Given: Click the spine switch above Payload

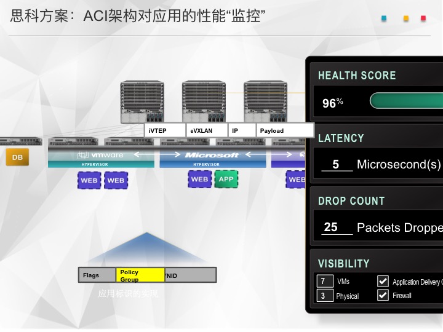Looking at the screenshot, I should (265, 102).
